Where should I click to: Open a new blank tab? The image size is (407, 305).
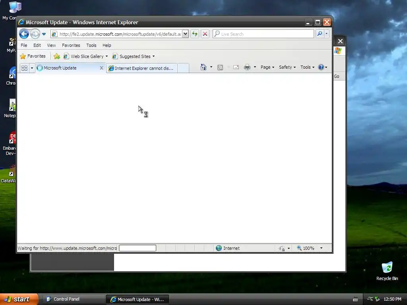(x=183, y=68)
